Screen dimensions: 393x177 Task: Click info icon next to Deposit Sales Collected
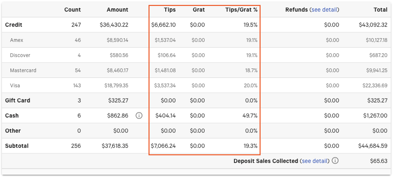(x=335, y=161)
